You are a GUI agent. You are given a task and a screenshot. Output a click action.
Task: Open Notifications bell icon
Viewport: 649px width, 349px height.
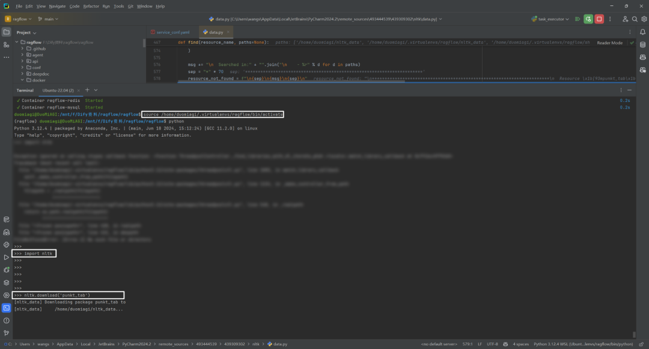[x=642, y=32]
